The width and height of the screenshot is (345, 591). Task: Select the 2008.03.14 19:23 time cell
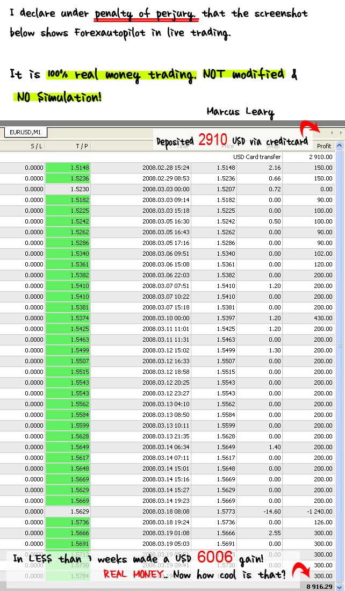point(166,501)
